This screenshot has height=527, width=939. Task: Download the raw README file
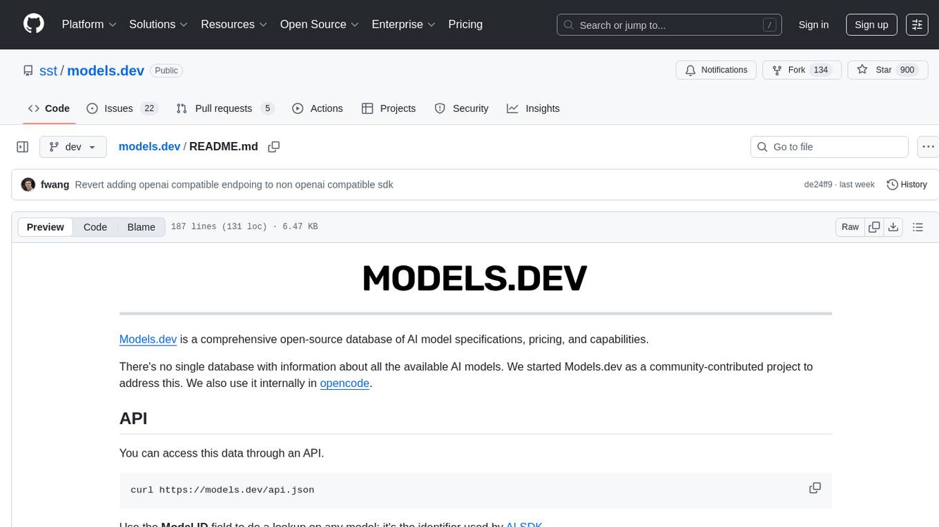click(x=893, y=227)
